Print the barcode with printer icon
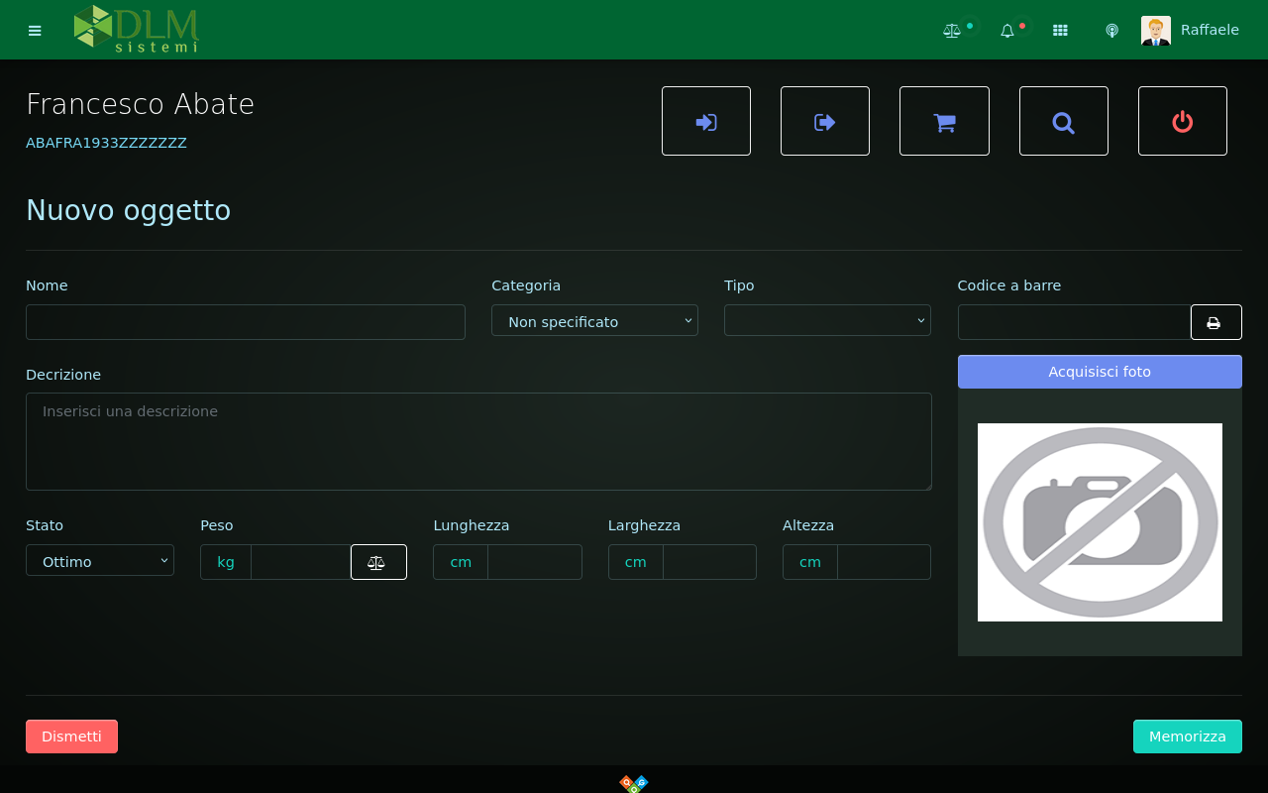This screenshot has height=793, width=1268. pos(1215,322)
